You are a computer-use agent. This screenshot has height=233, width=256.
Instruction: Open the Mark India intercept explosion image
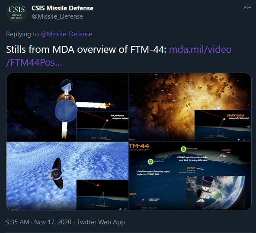pos(190,107)
